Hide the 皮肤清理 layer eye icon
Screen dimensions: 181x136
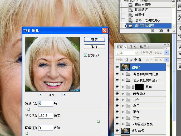click(117, 130)
